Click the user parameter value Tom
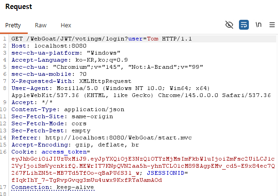 (x=153, y=39)
